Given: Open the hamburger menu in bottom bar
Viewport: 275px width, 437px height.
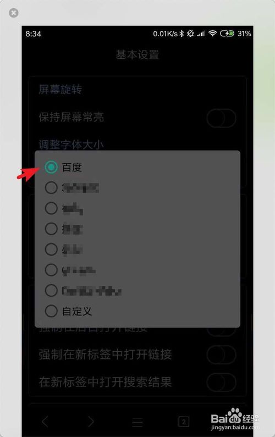Looking at the screenshot, I should click(x=137, y=422).
